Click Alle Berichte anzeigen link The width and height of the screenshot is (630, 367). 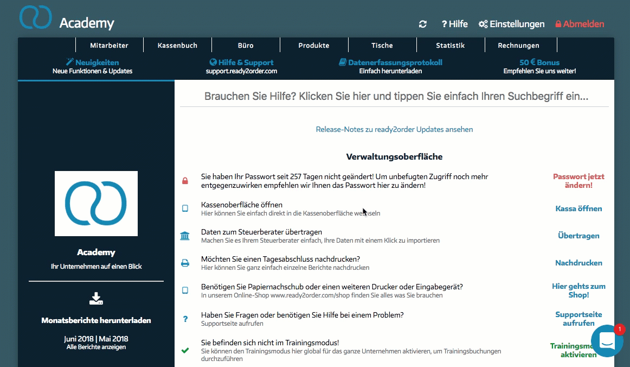tap(96, 347)
